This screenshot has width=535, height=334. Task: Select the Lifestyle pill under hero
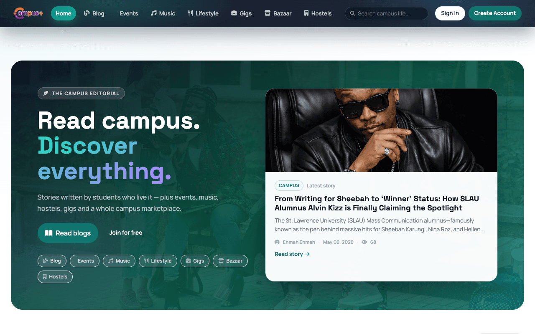click(158, 261)
